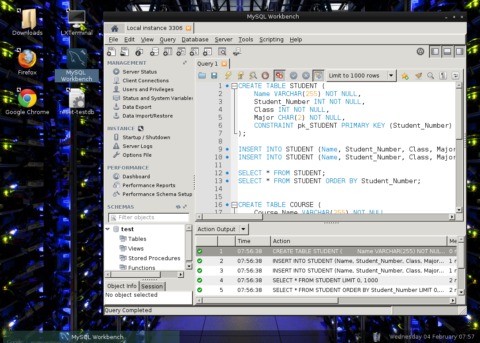
Task: Click the Filter objects search field
Action: [x=149, y=218]
